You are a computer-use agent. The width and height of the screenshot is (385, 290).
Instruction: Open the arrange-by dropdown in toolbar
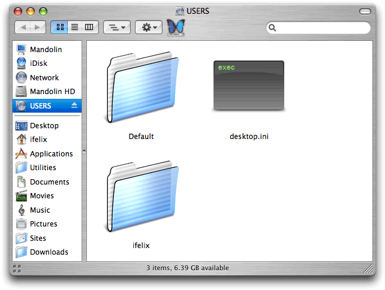point(117,27)
